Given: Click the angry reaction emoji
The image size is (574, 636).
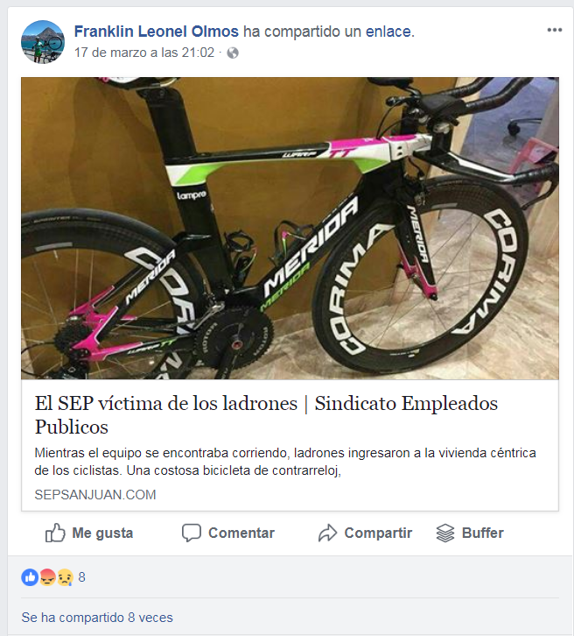Looking at the screenshot, I should [47, 577].
